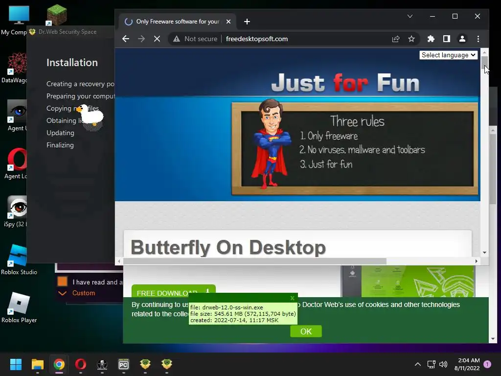Click the freedesktopsoft.com address bar
Image resolution: width=501 pixels, height=376 pixels.
(256, 39)
